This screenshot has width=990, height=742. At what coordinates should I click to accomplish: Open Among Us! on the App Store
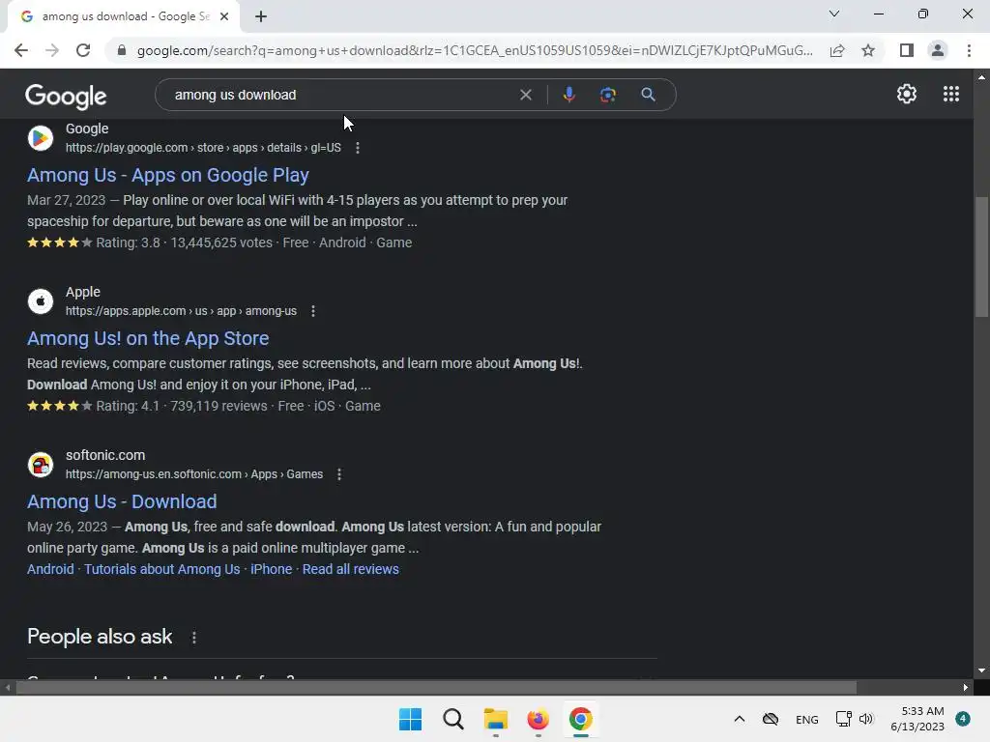coord(148,338)
